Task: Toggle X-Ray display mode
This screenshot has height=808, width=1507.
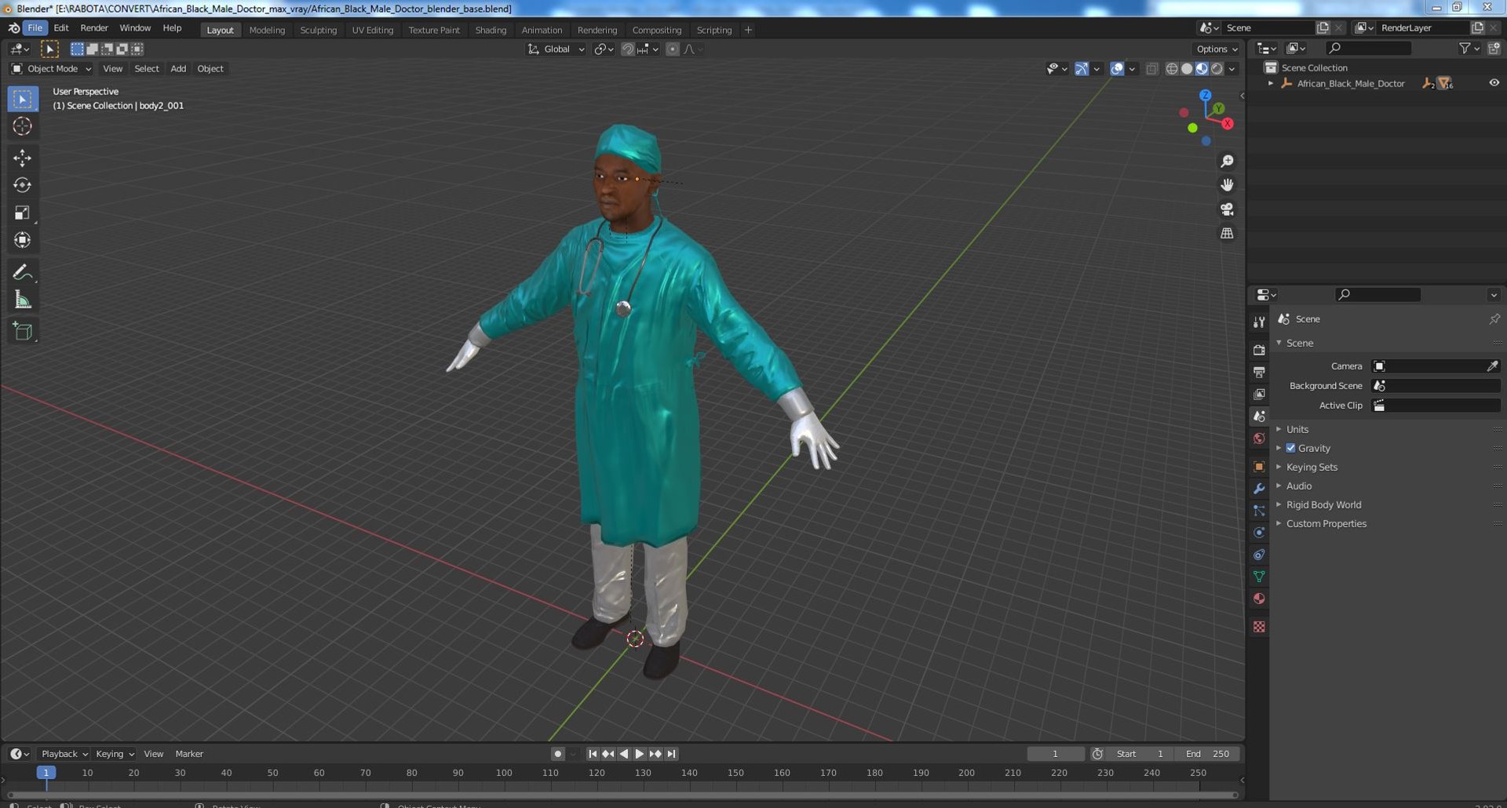Action: pyautogui.click(x=1151, y=69)
